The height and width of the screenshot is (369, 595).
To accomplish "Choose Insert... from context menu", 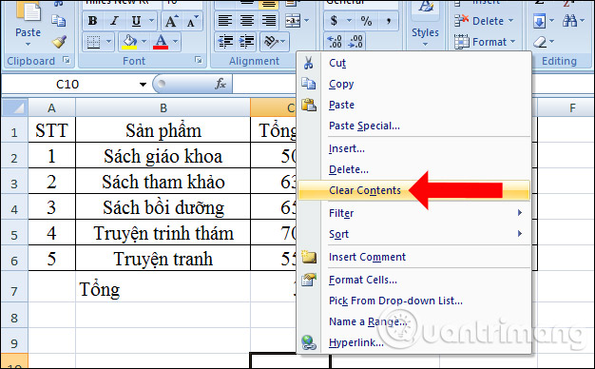I will click(x=413, y=148).
